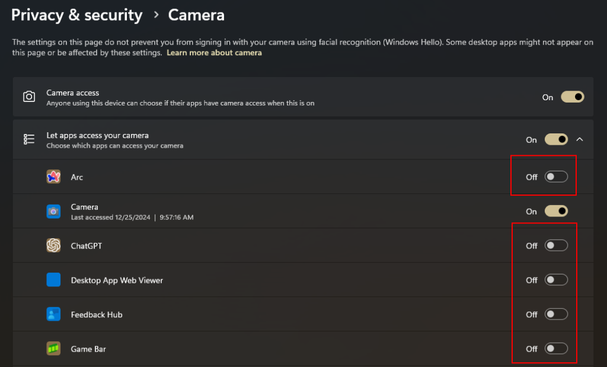Go back to Privacy & security breadcrumb
The image size is (607, 367).
click(x=77, y=15)
